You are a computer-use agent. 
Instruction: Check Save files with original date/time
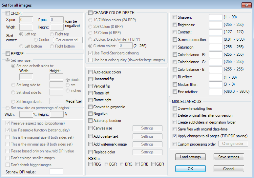point(175,129)
